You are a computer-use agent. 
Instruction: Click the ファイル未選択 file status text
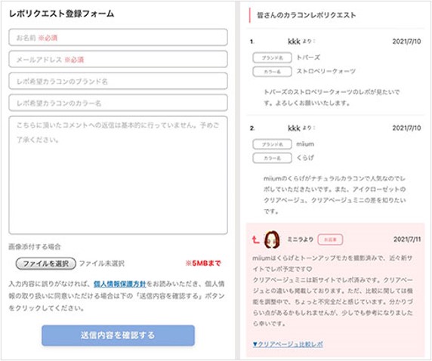point(102,264)
